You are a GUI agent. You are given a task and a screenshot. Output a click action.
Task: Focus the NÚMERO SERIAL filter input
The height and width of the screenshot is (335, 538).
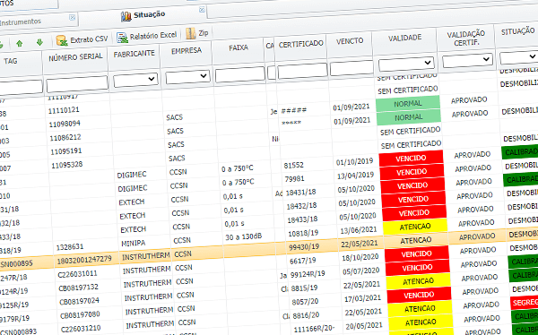(x=77, y=83)
